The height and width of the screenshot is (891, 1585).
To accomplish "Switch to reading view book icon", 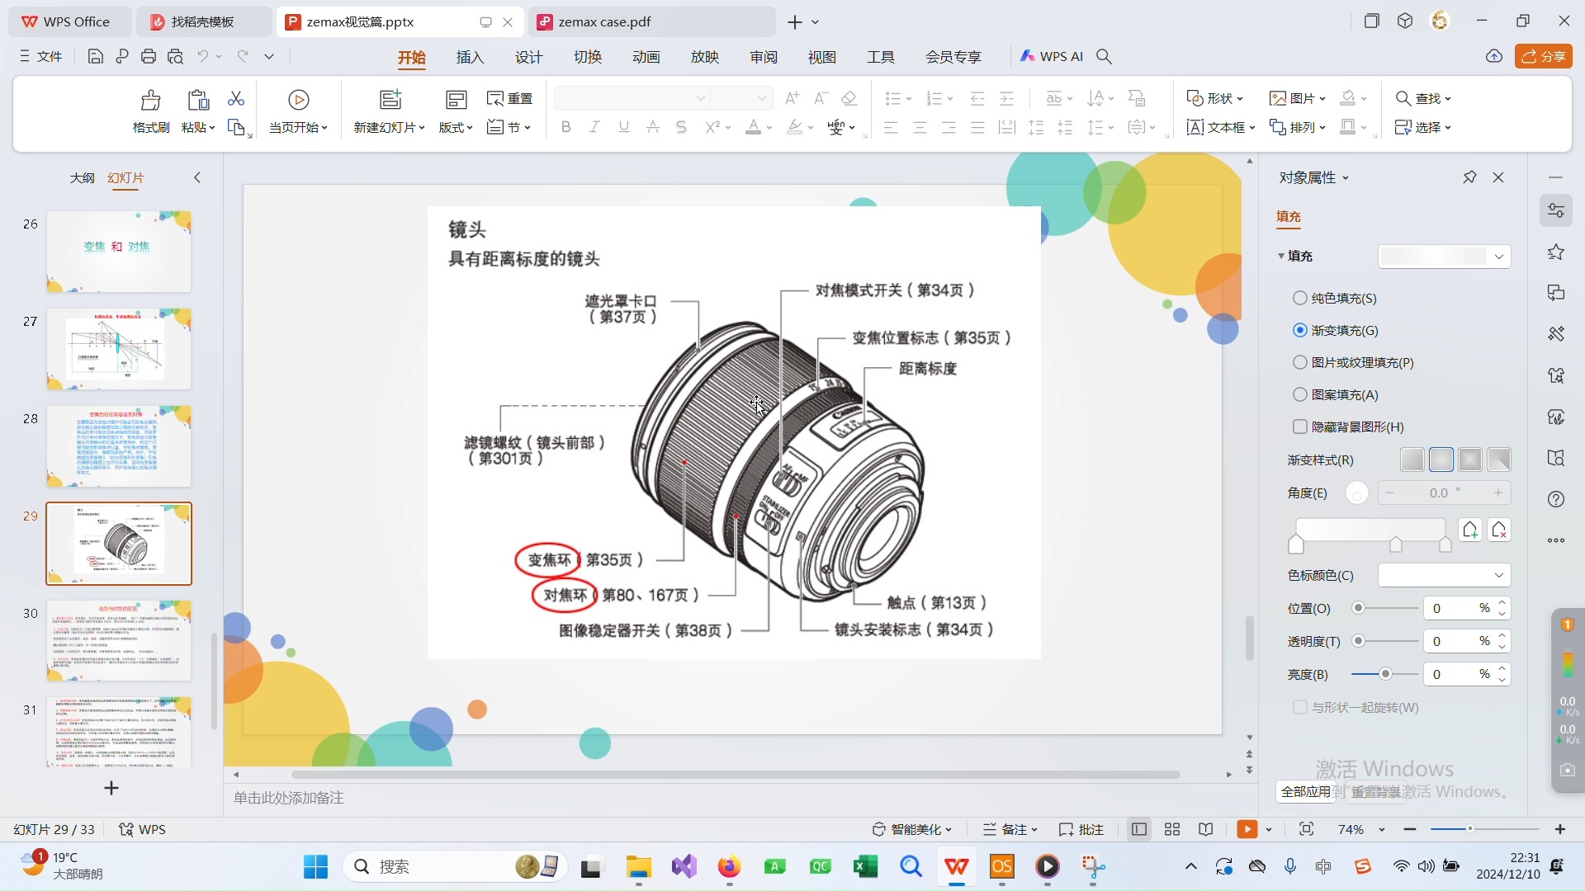I will 1206,829.
